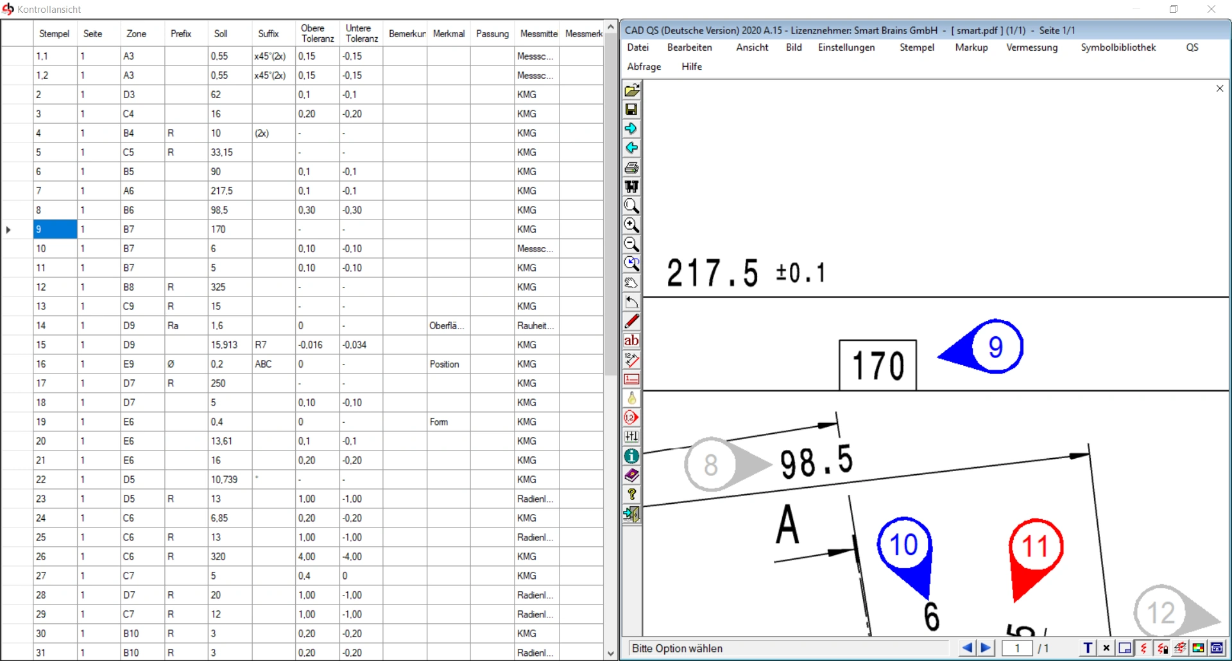Click the Oberflä... Merkmal cell in row 14
Screen dimensions: 1232x661
(449, 325)
